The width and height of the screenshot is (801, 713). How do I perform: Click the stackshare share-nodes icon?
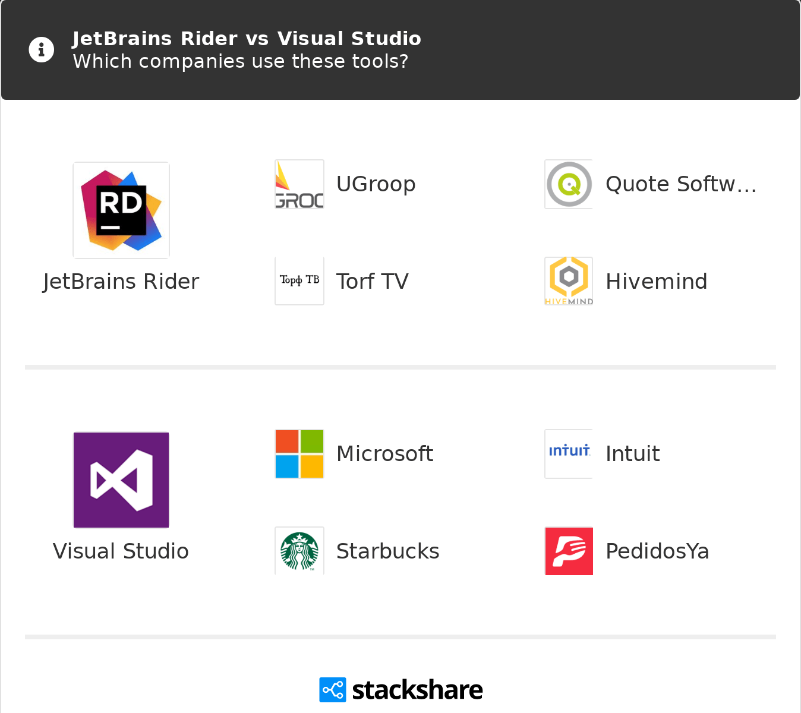tap(333, 690)
